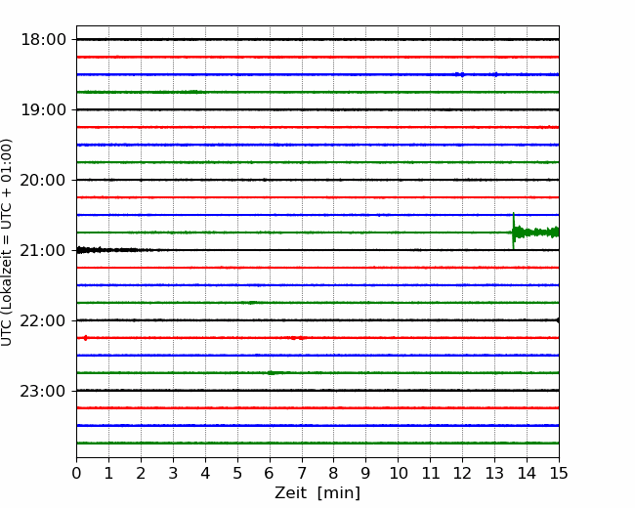Click the 'Zeit [min]' axis title
This screenshot has height=508, width=635.
(x=317, y=493)
